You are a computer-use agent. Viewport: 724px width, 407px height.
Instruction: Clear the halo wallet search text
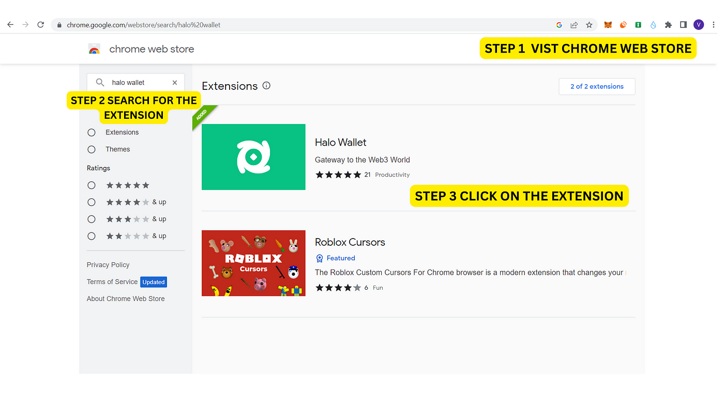tap(175, 83)
